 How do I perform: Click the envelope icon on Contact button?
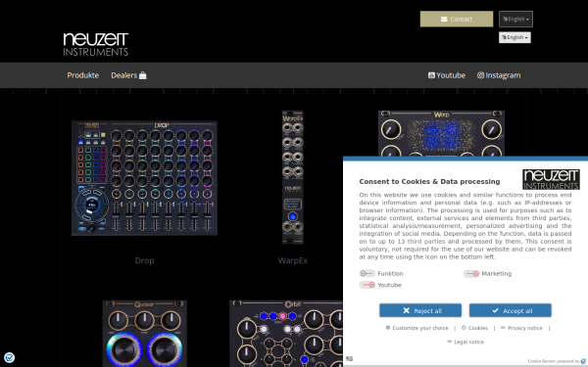[x=444, y=20]
